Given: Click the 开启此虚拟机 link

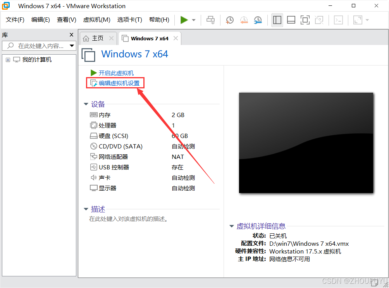Looking at the screenshot, I should coord(116,73).
